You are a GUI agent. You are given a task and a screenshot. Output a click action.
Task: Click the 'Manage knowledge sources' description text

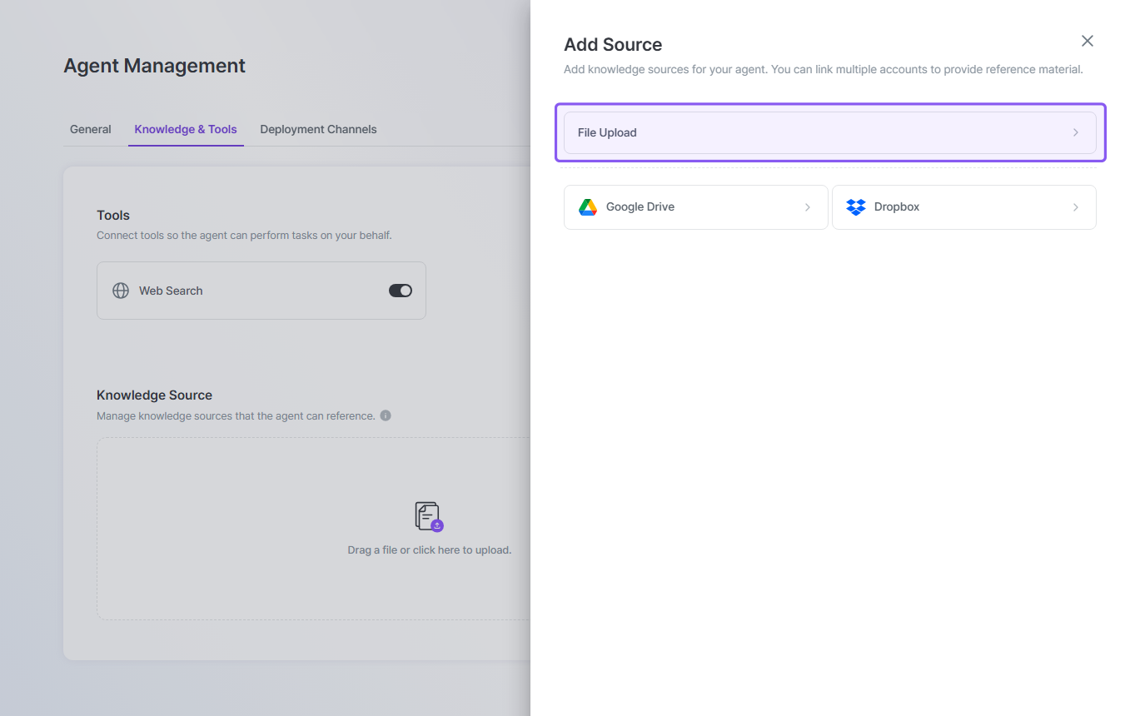[x=236, y=415]
